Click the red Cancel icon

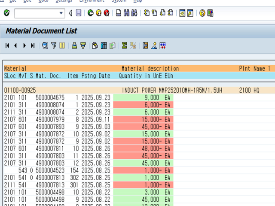(x=107, y=13)
